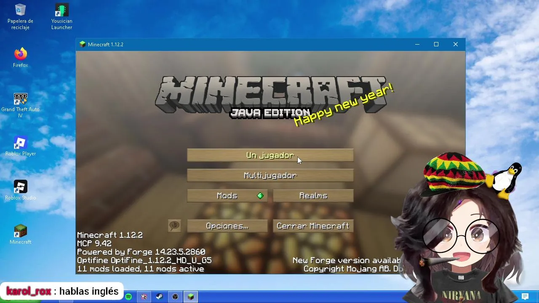Switch to OBS Studio in the taskbar
The height and width of the screenshot is (303, 539).
click(175, 297)
